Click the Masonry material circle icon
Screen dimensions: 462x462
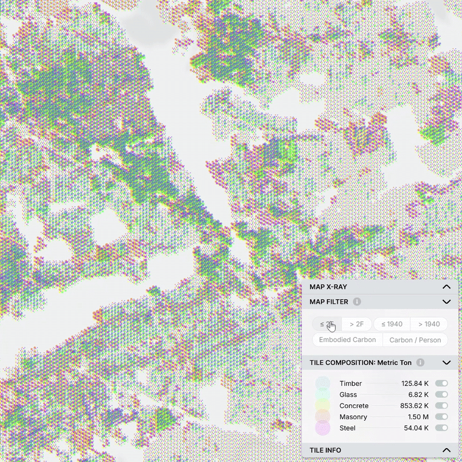[x=322, y=417]
